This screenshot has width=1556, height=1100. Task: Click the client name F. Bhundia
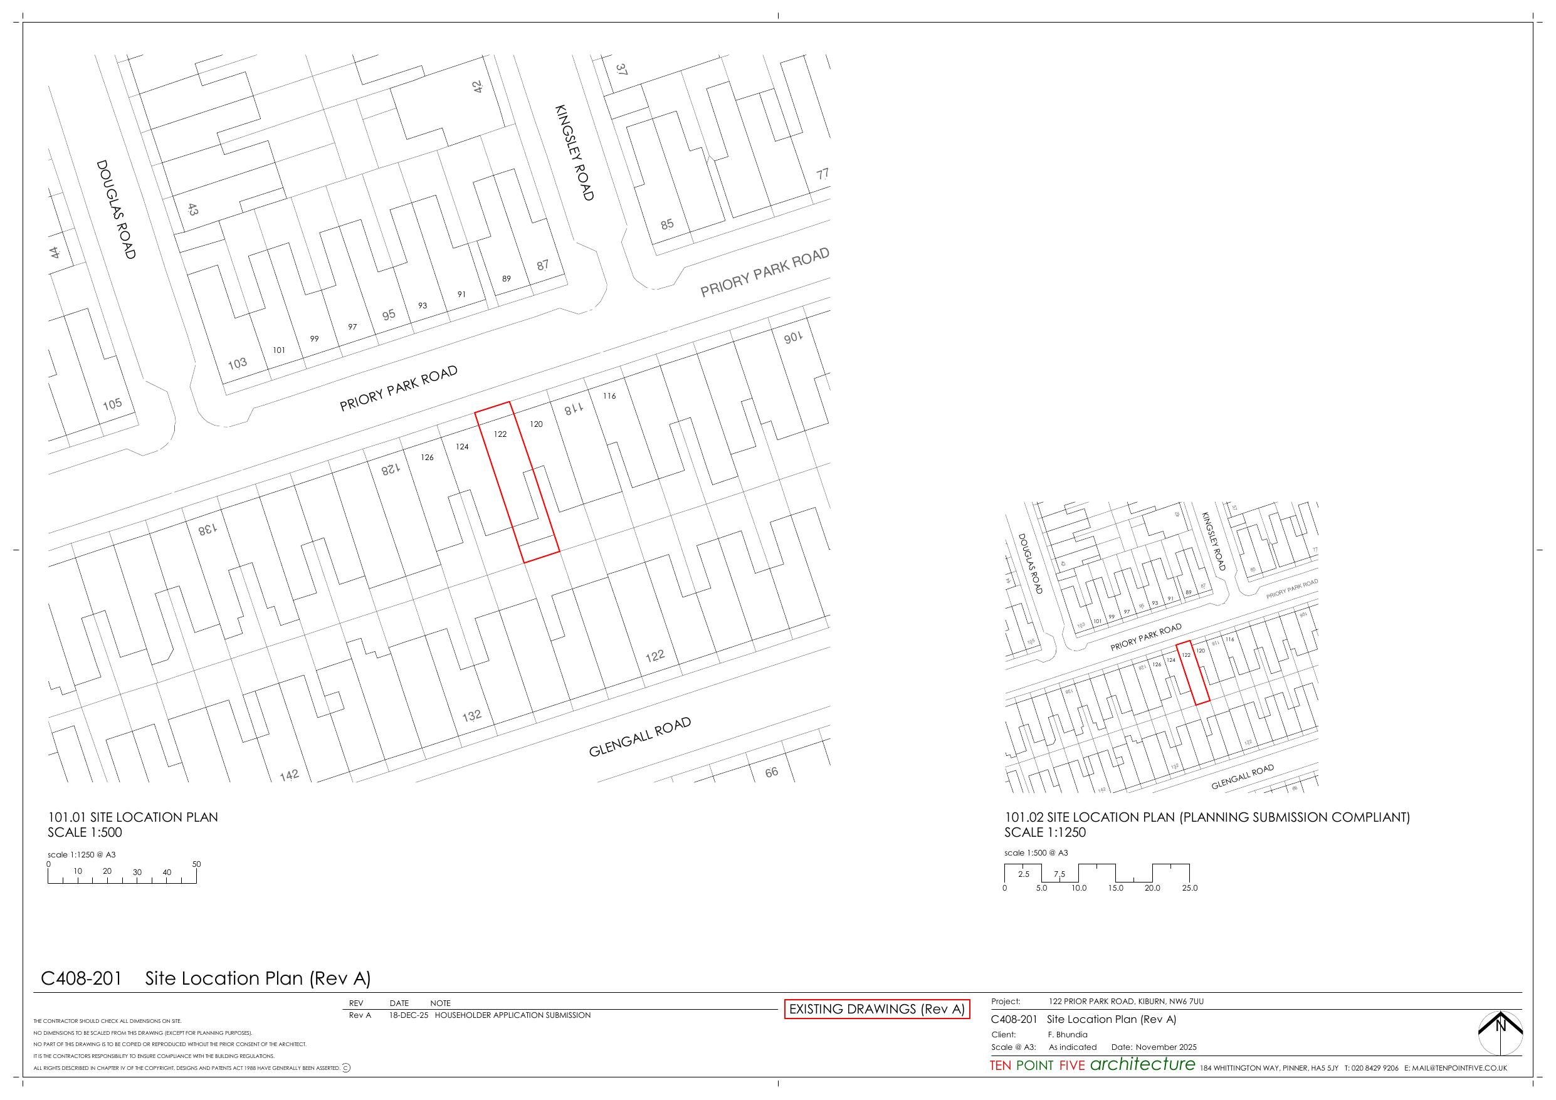(1068, 1035)
